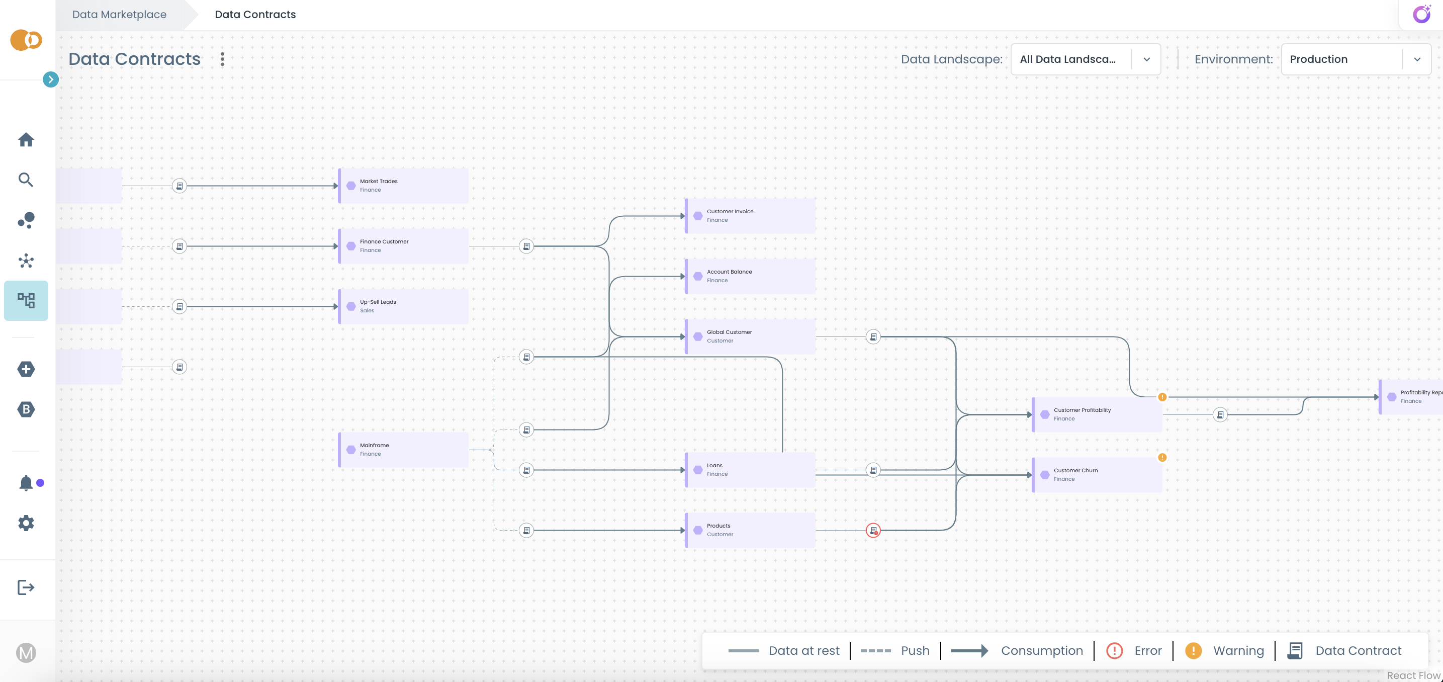This screenshot has height=682, width=1443.
Task: Go to Data Marketplace breadcrumb
Action: (119, 15)
